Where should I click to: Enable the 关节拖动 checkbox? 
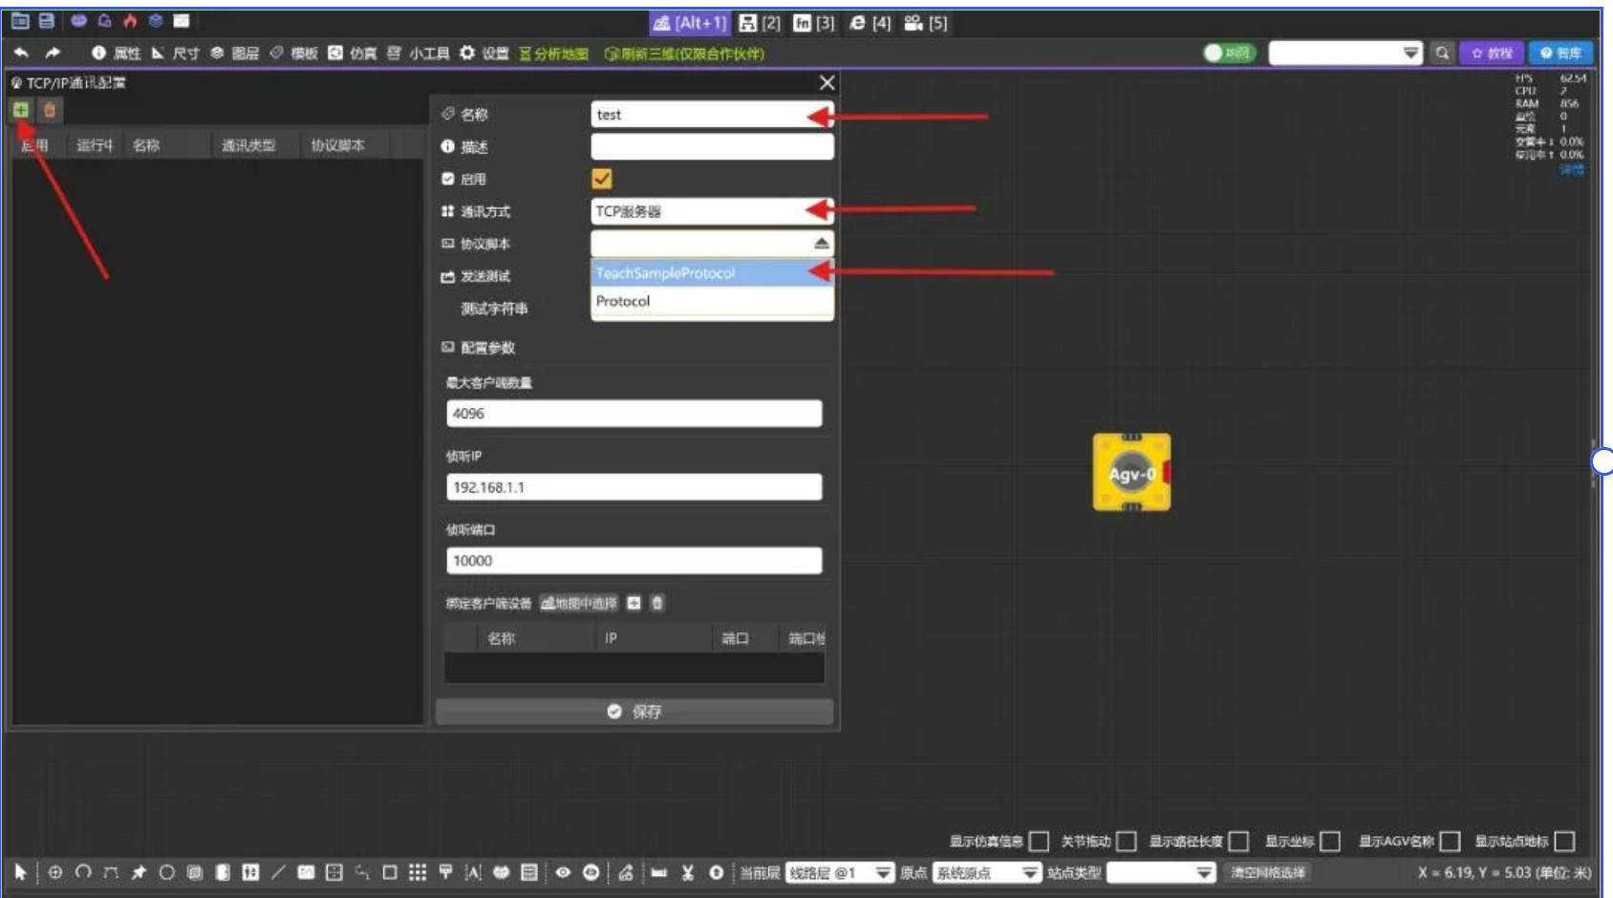pos(1127,841)
